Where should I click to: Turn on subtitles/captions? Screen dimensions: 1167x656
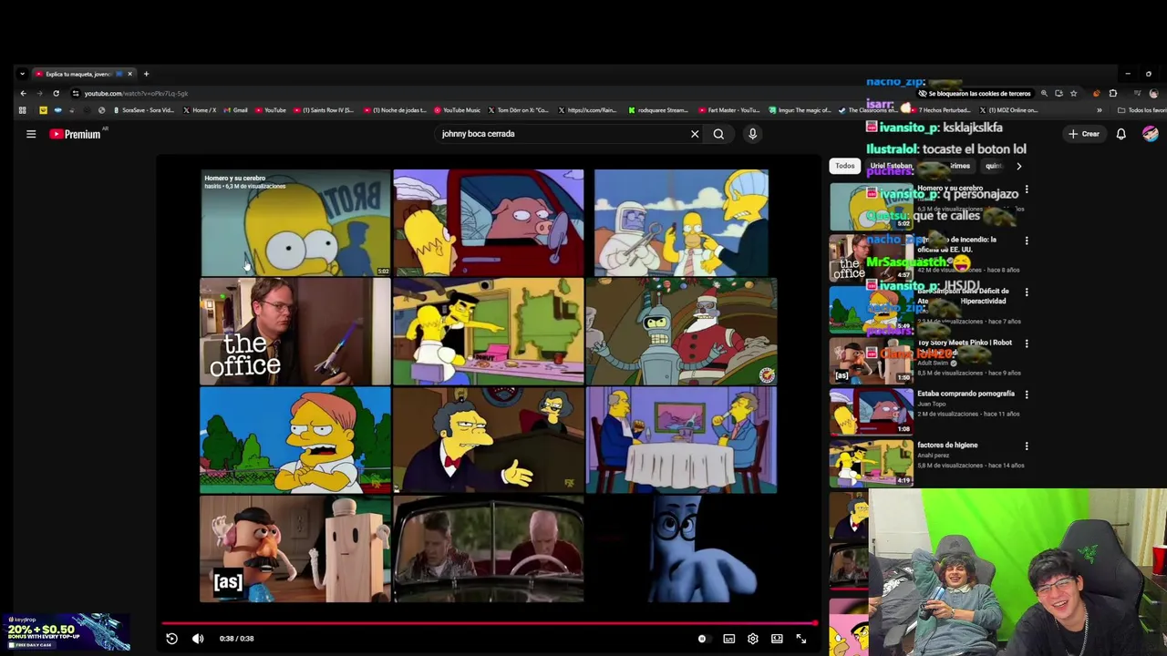[x=728, y=639]
